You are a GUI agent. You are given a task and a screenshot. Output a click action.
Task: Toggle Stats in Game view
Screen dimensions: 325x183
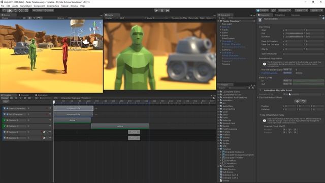tap(202, 18)
